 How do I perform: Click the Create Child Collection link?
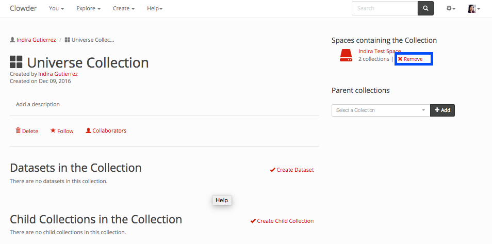[x=282, y=221]
